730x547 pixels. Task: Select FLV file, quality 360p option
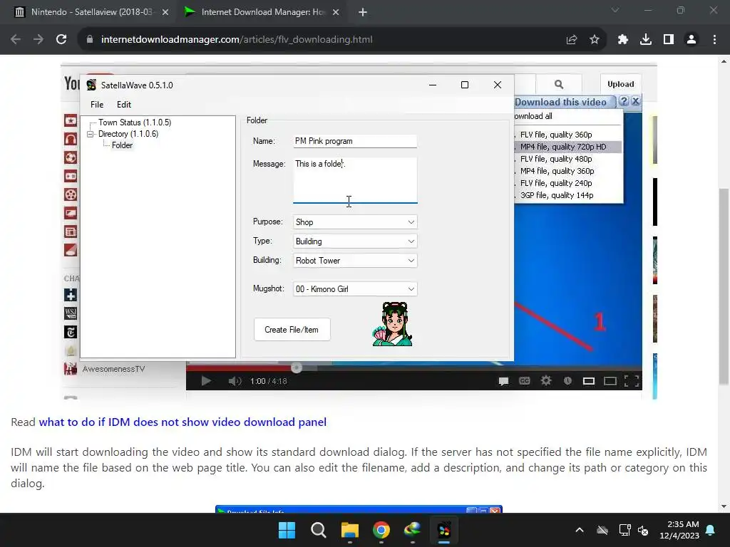click(555, 135)
